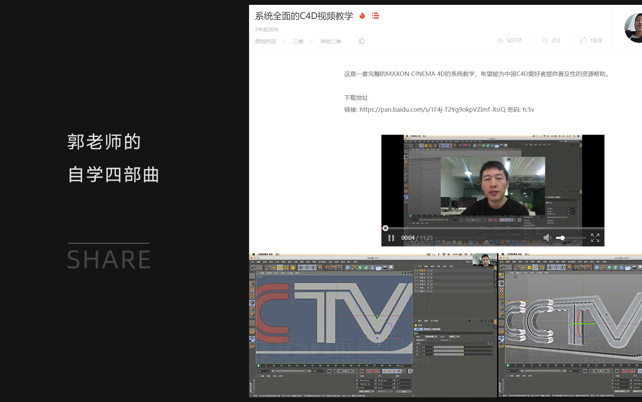Click the CINEMA 4D menu in right C4D screenshot

[514, 255]
